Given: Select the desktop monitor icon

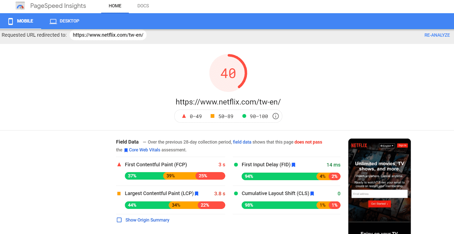Looking at the screenshot, I should (53, 21).
